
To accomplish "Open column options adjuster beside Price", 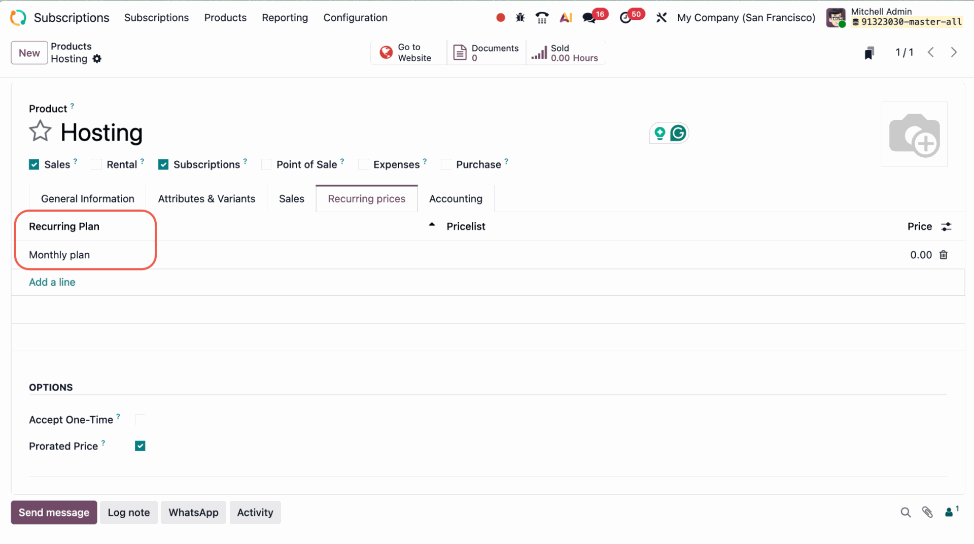I will pos(946,227).
